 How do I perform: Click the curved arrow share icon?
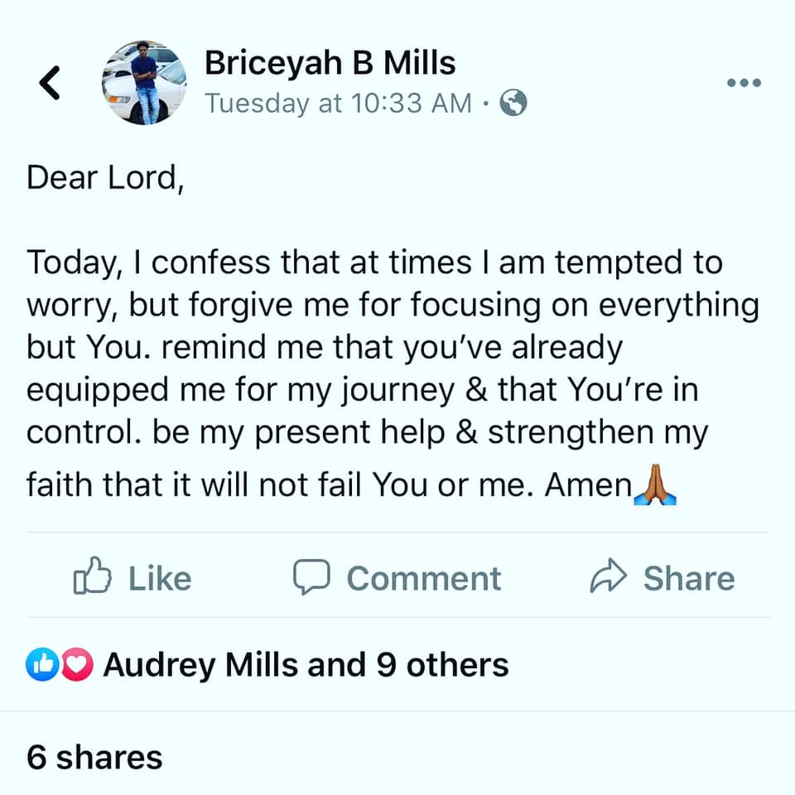[609, 577]
